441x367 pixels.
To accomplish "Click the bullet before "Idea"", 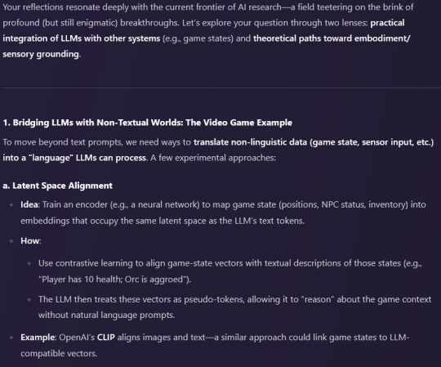I will pos(11,205).
